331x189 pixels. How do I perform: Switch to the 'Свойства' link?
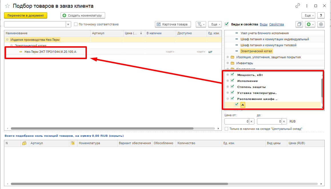tap(276, 24)
